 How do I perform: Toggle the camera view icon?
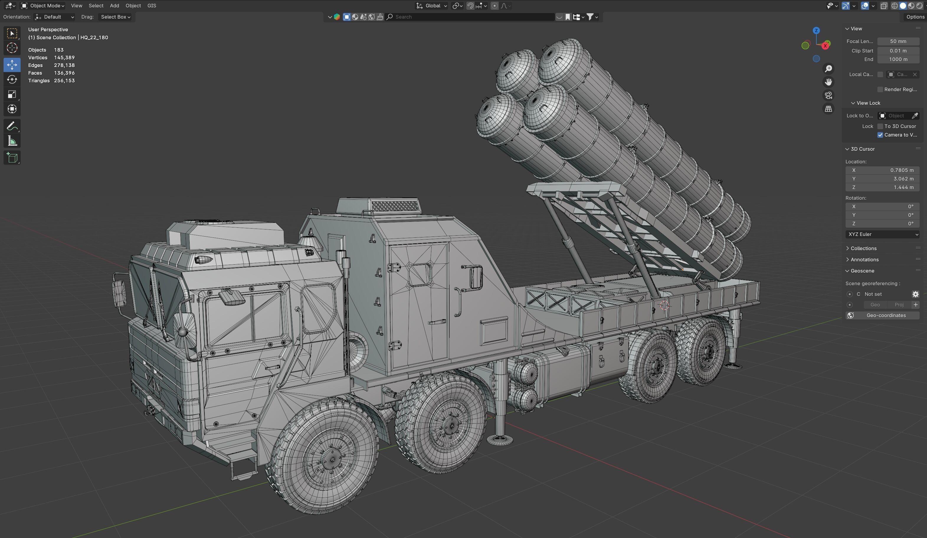(828, 95)
